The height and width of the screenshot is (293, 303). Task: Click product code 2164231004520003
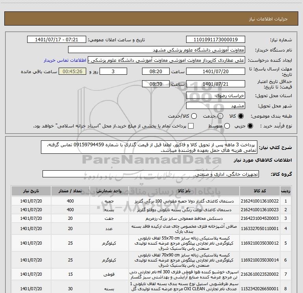[260, 218]
